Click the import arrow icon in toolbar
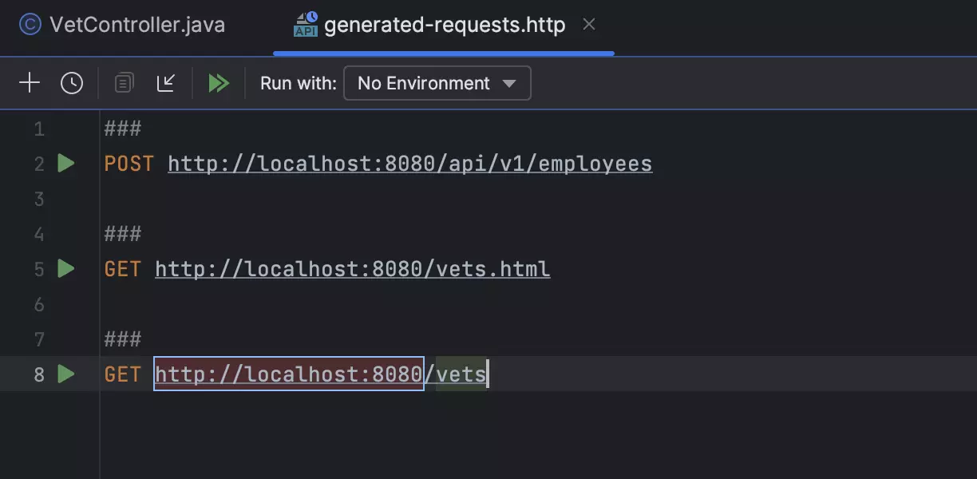 166,83
